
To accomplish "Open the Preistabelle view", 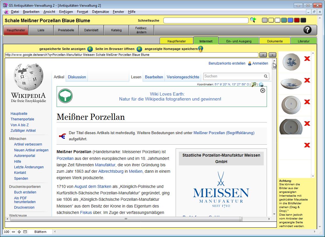I will [66, 30].
